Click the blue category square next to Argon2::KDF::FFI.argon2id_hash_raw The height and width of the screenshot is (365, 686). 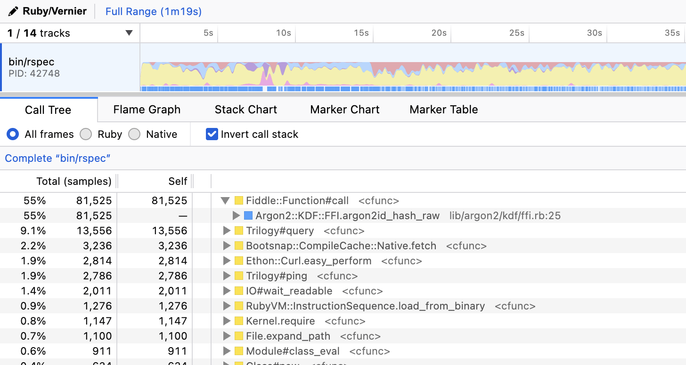(x=248, y=216)
